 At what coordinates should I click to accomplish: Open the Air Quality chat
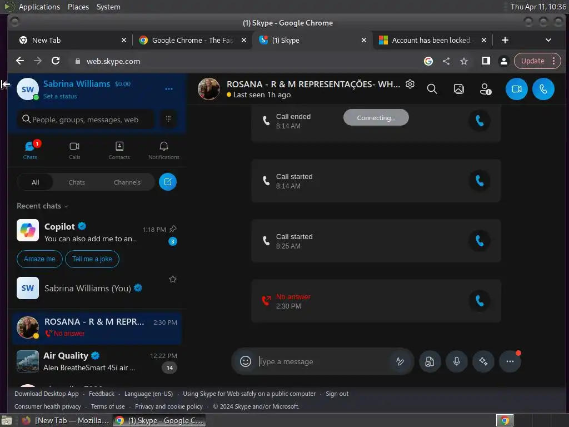pyautogui.click(x=97, y=361)
